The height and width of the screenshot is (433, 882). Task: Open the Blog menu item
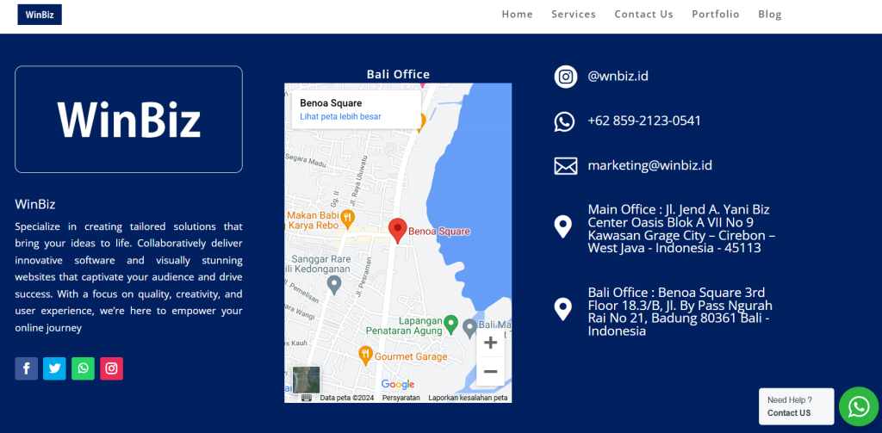[x=769, y=14]
